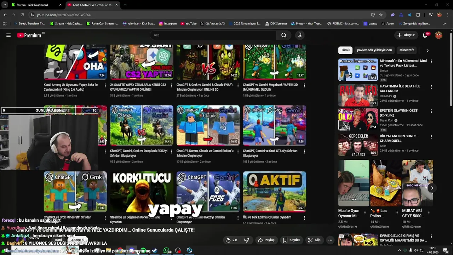
Task: Open Steam from the taskbar
Action: (155, 250)
